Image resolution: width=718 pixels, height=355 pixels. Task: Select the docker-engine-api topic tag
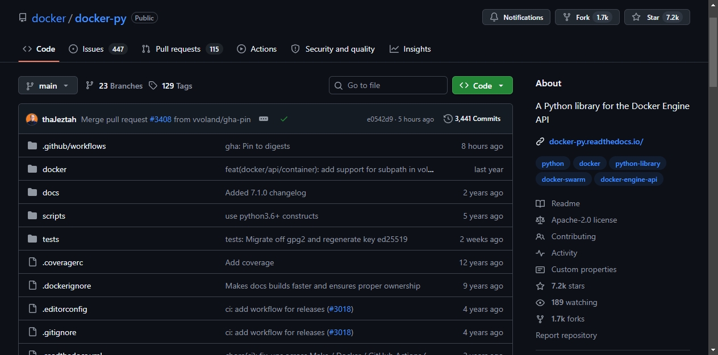pyautogui.click(x=629, y=179)
